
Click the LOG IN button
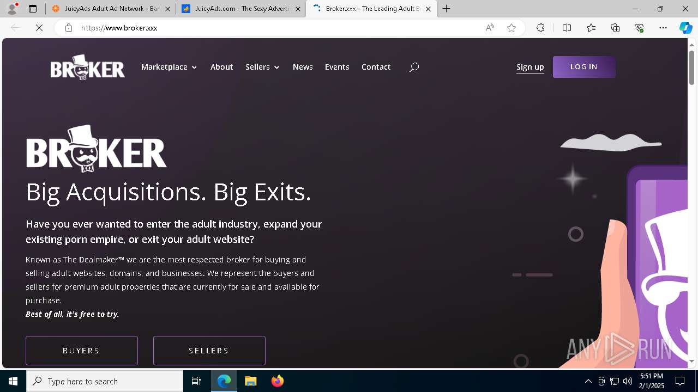click(x=584, y=67)
